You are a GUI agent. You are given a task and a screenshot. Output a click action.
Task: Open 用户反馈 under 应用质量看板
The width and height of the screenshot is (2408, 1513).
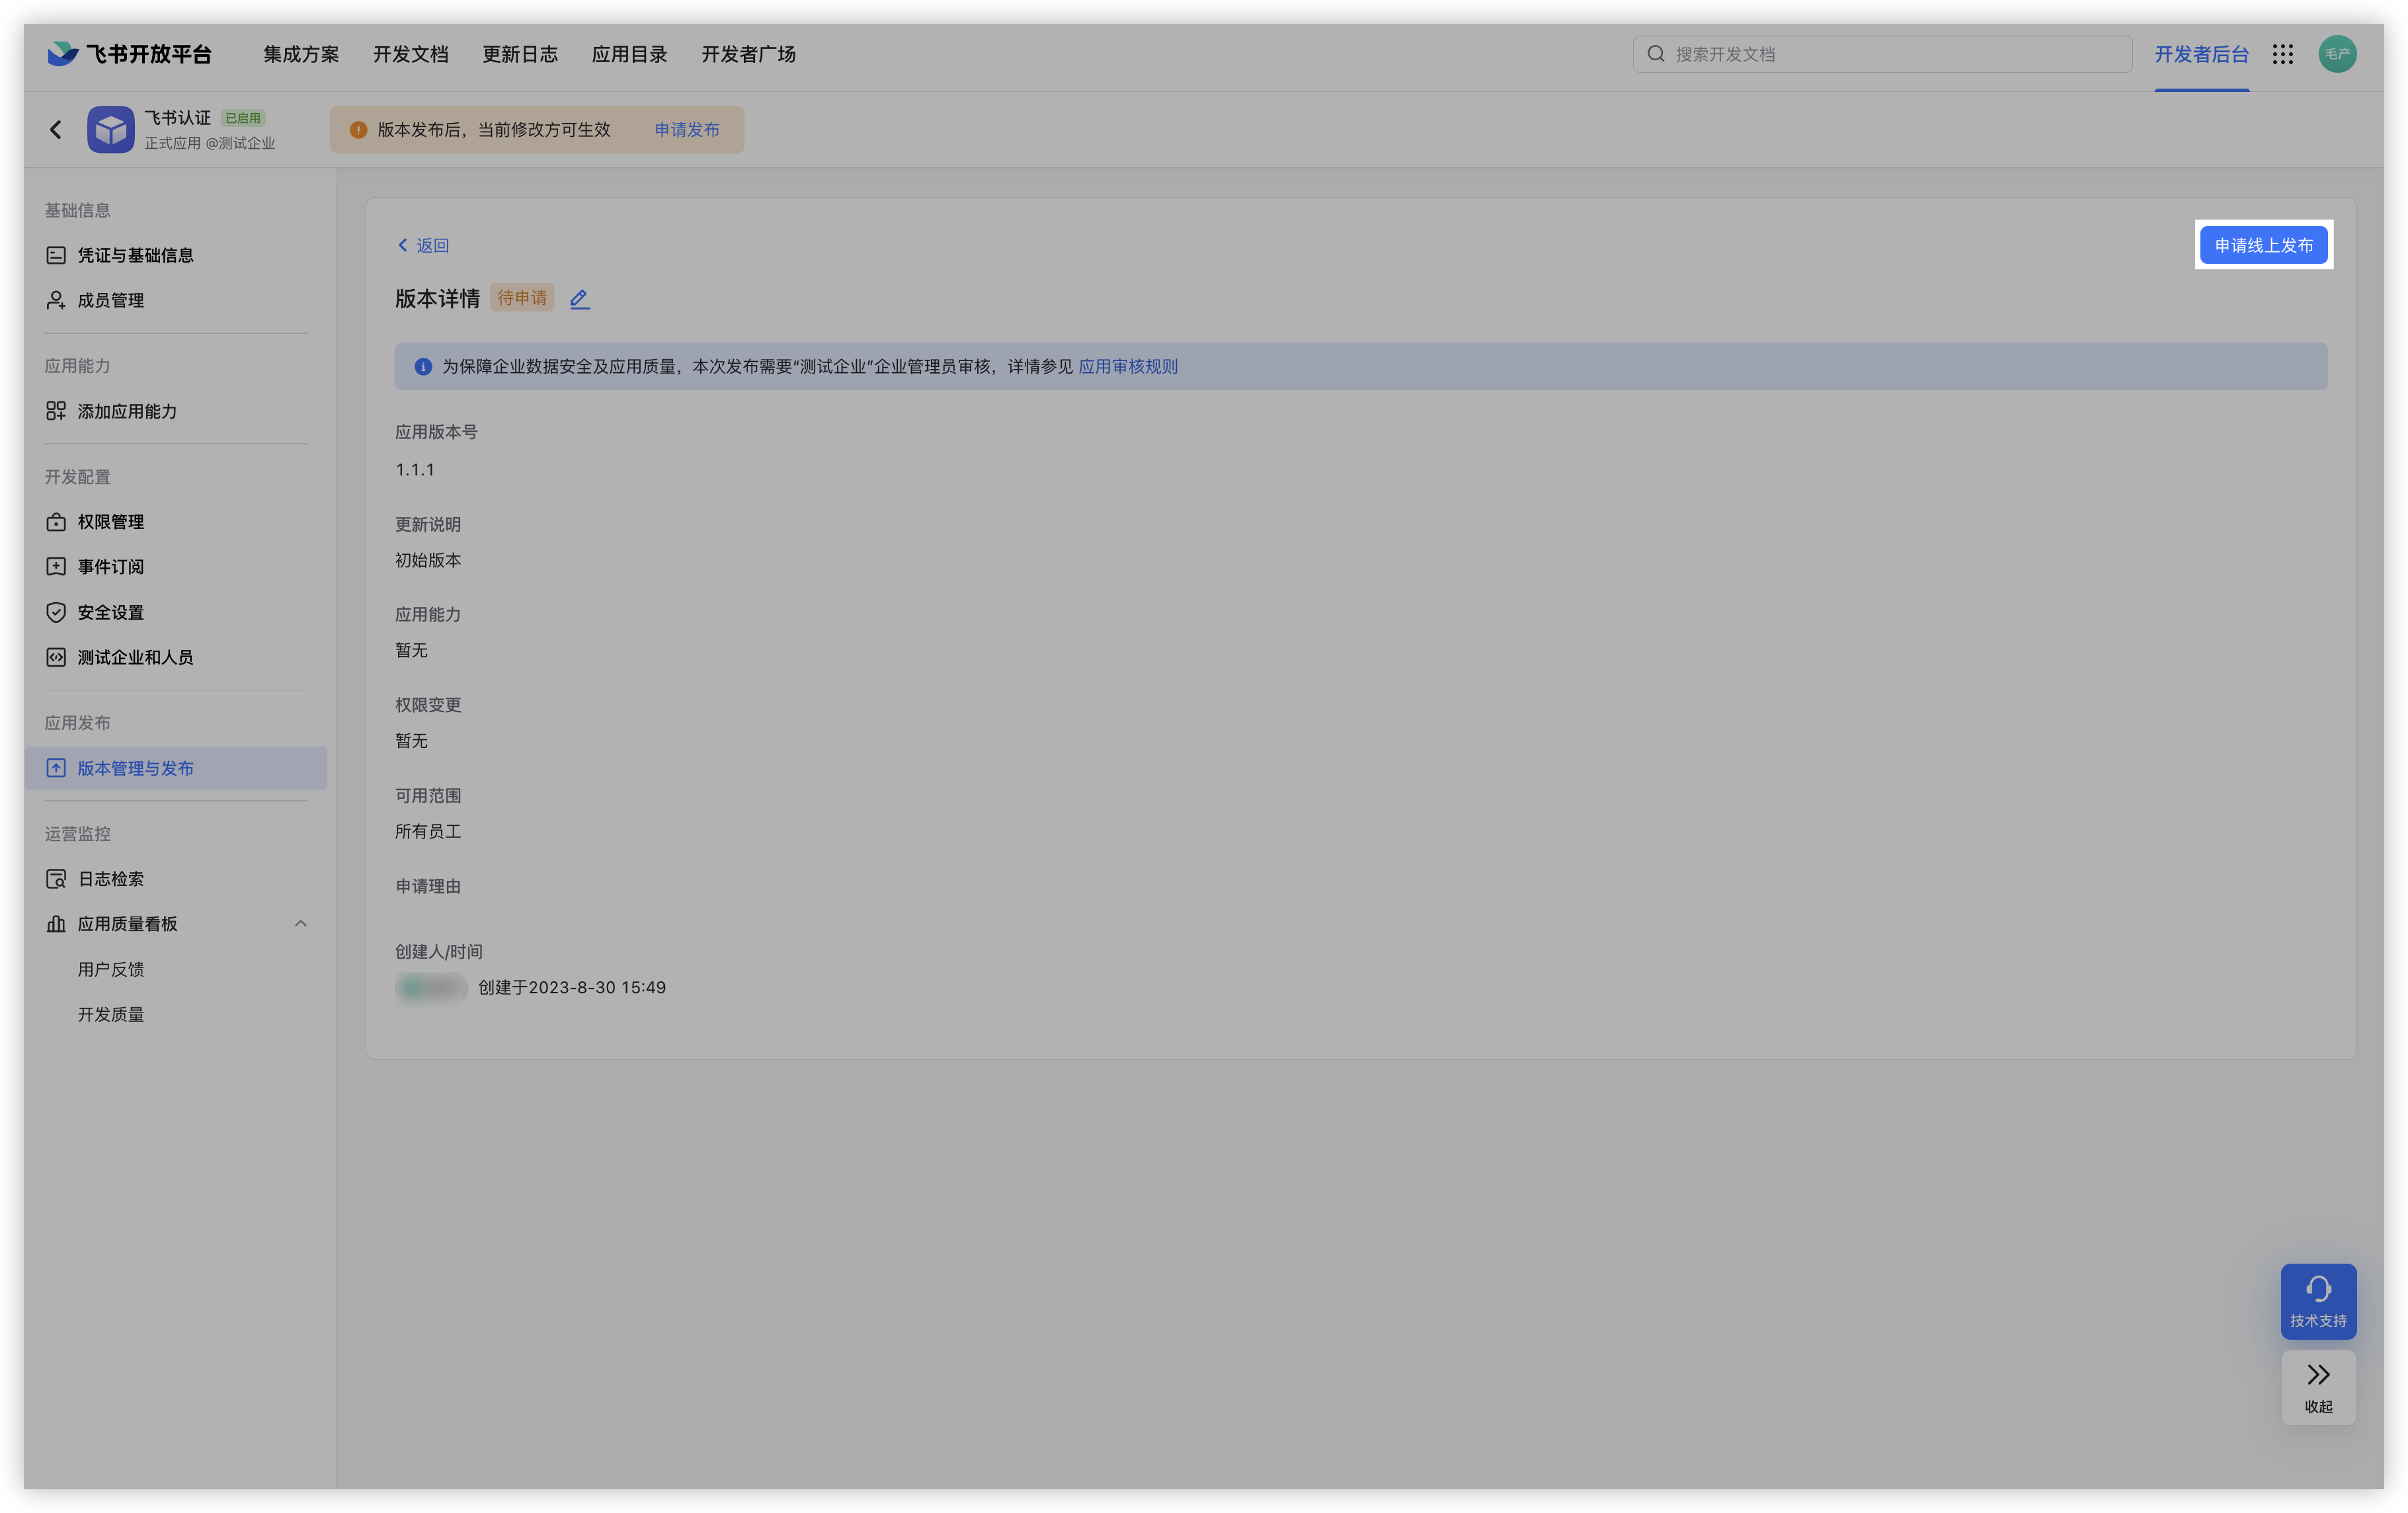[110, 969]
